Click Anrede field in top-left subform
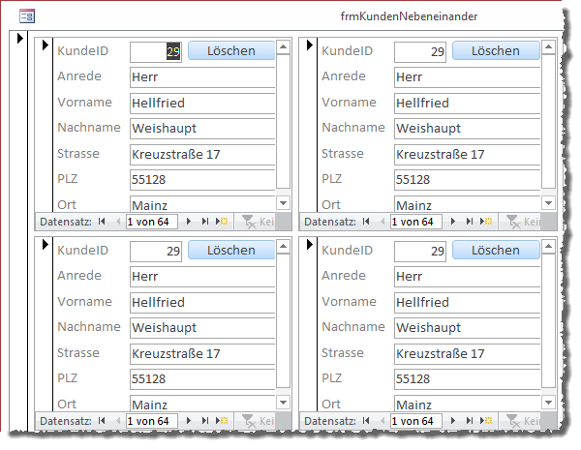 [202, 77]
